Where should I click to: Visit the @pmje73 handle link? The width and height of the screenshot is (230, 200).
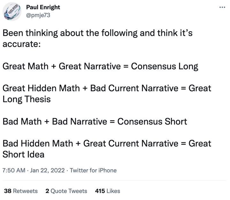pyautogui.click(x=38, y=15)
